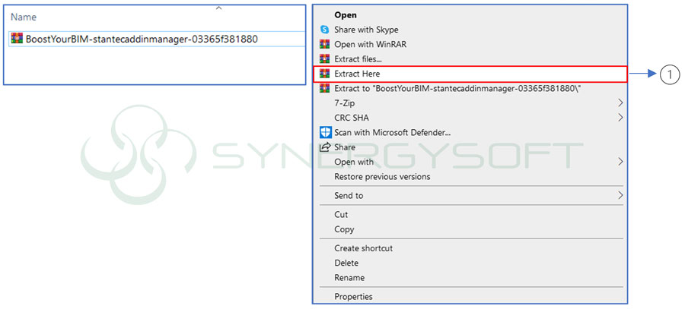Choose Cut from the context menu
Screen dimensions: 685x309
(341, 214)
